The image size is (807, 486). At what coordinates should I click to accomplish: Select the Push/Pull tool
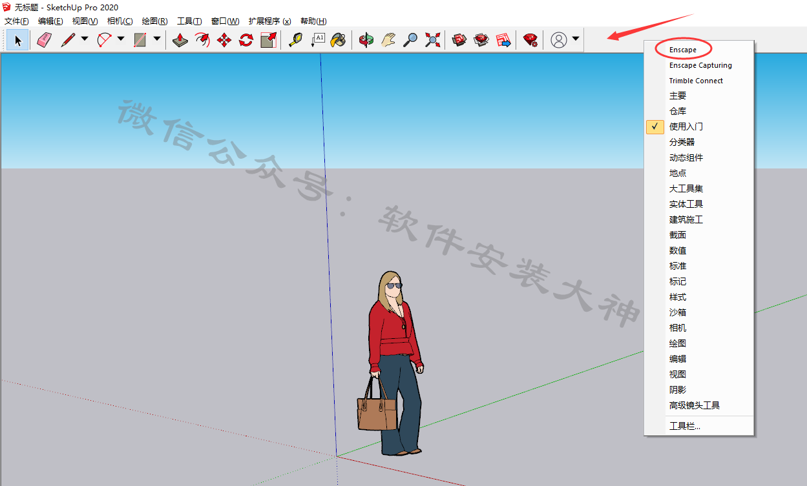180,40
